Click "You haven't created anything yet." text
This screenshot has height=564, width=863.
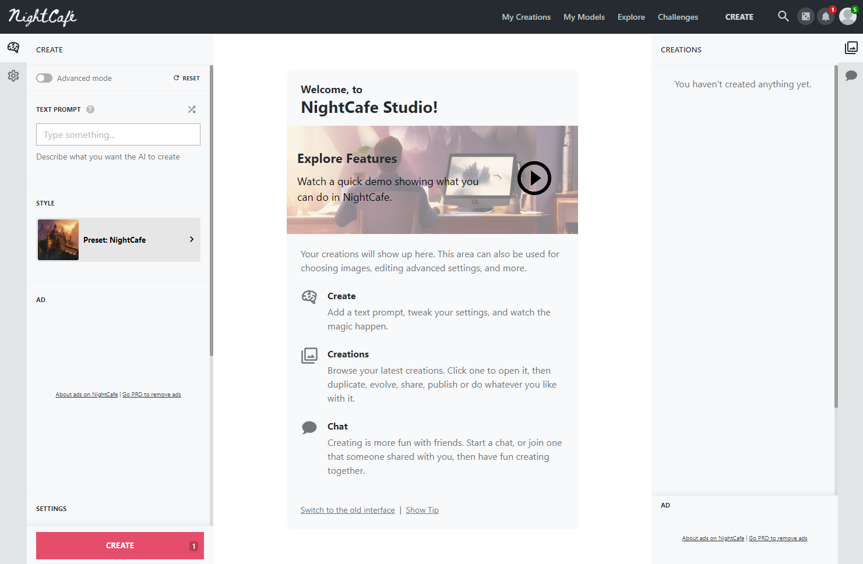743,84
